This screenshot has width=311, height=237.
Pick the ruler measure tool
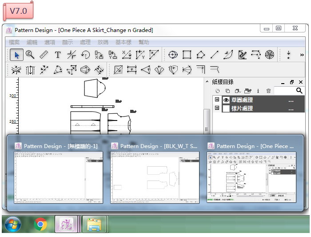[x=44, y=55]
